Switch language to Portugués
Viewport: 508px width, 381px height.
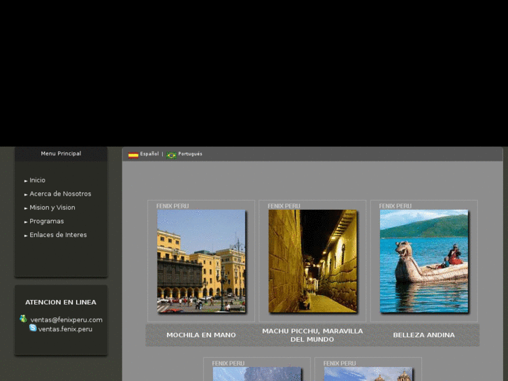(x=190, y=154)
